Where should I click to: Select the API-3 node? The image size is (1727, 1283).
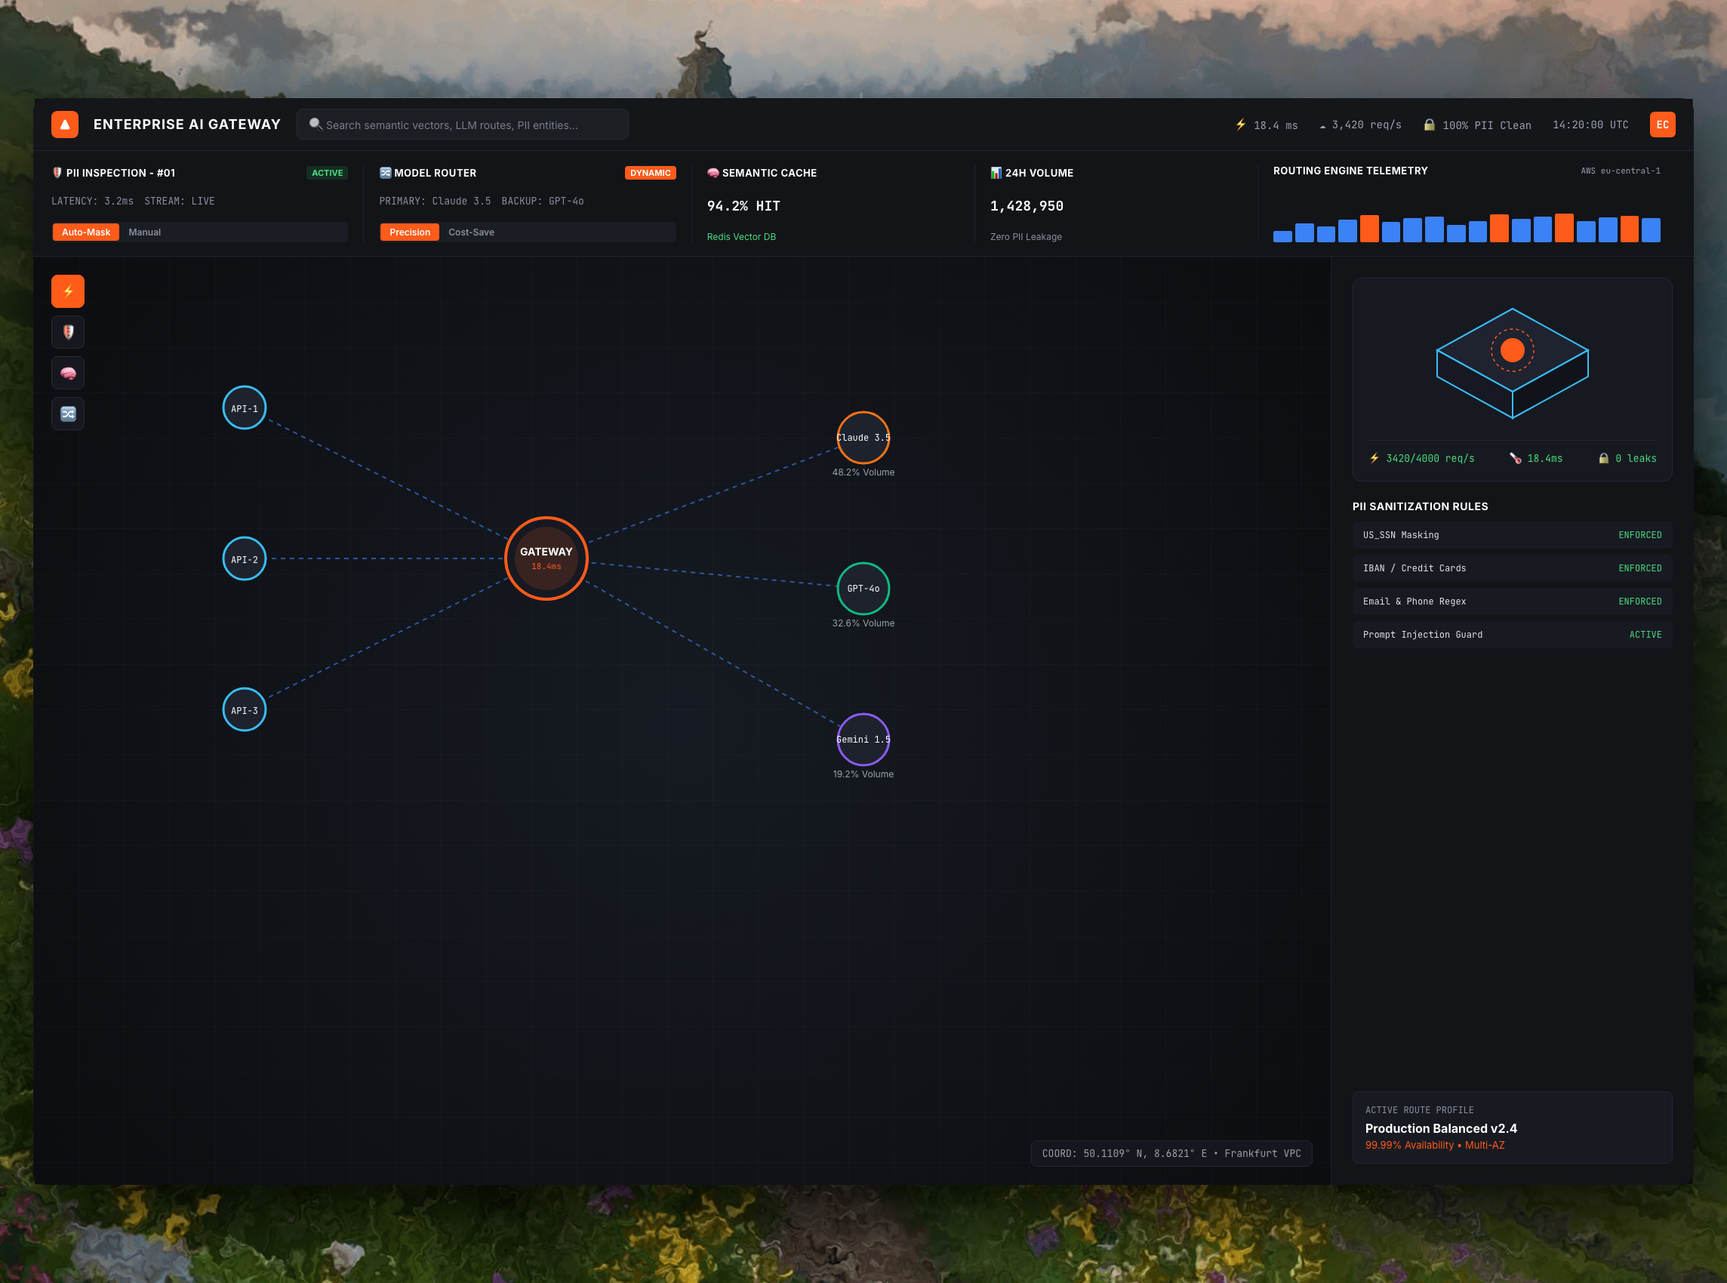(x=245, y=710)
